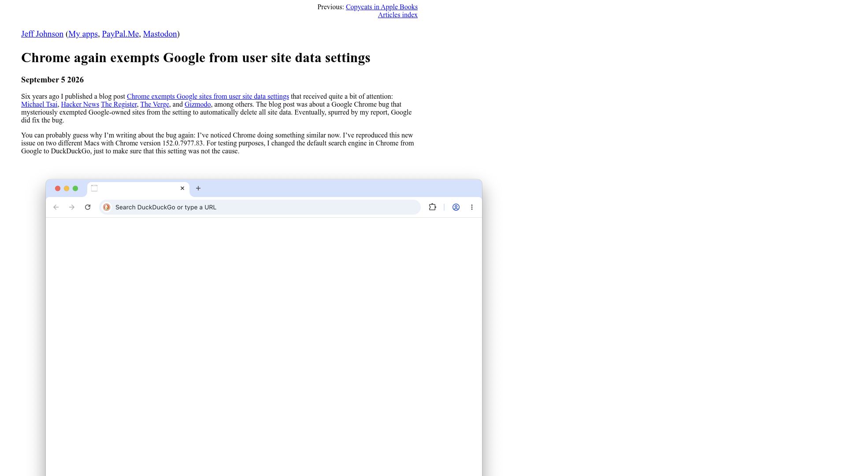The height and width of the screenshot is (476, 846).
Task: Click the yellow minimize window button
Action: [x=67, y=188]
